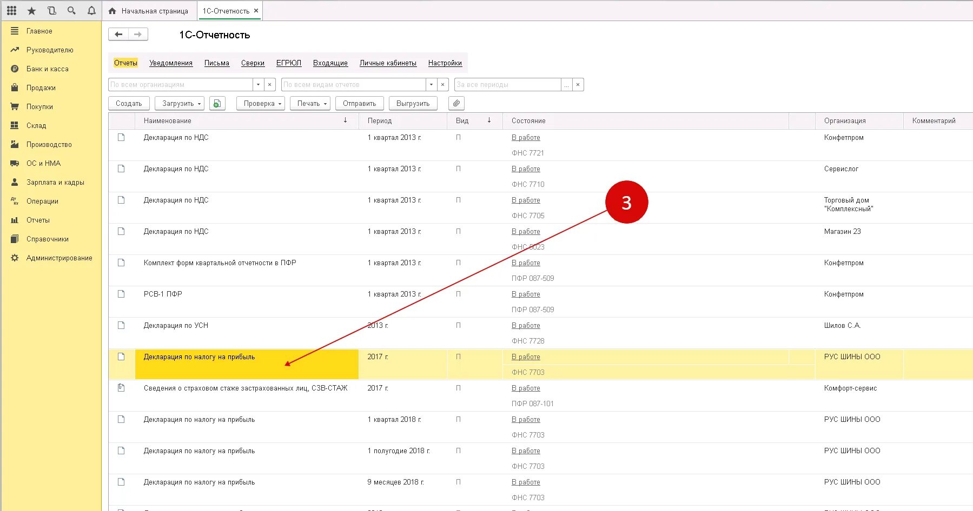
Task: Open Зарплата и кадры section
Action: 56,182
